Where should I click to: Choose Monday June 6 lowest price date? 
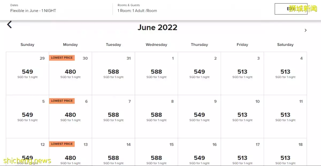pos(70,117)
